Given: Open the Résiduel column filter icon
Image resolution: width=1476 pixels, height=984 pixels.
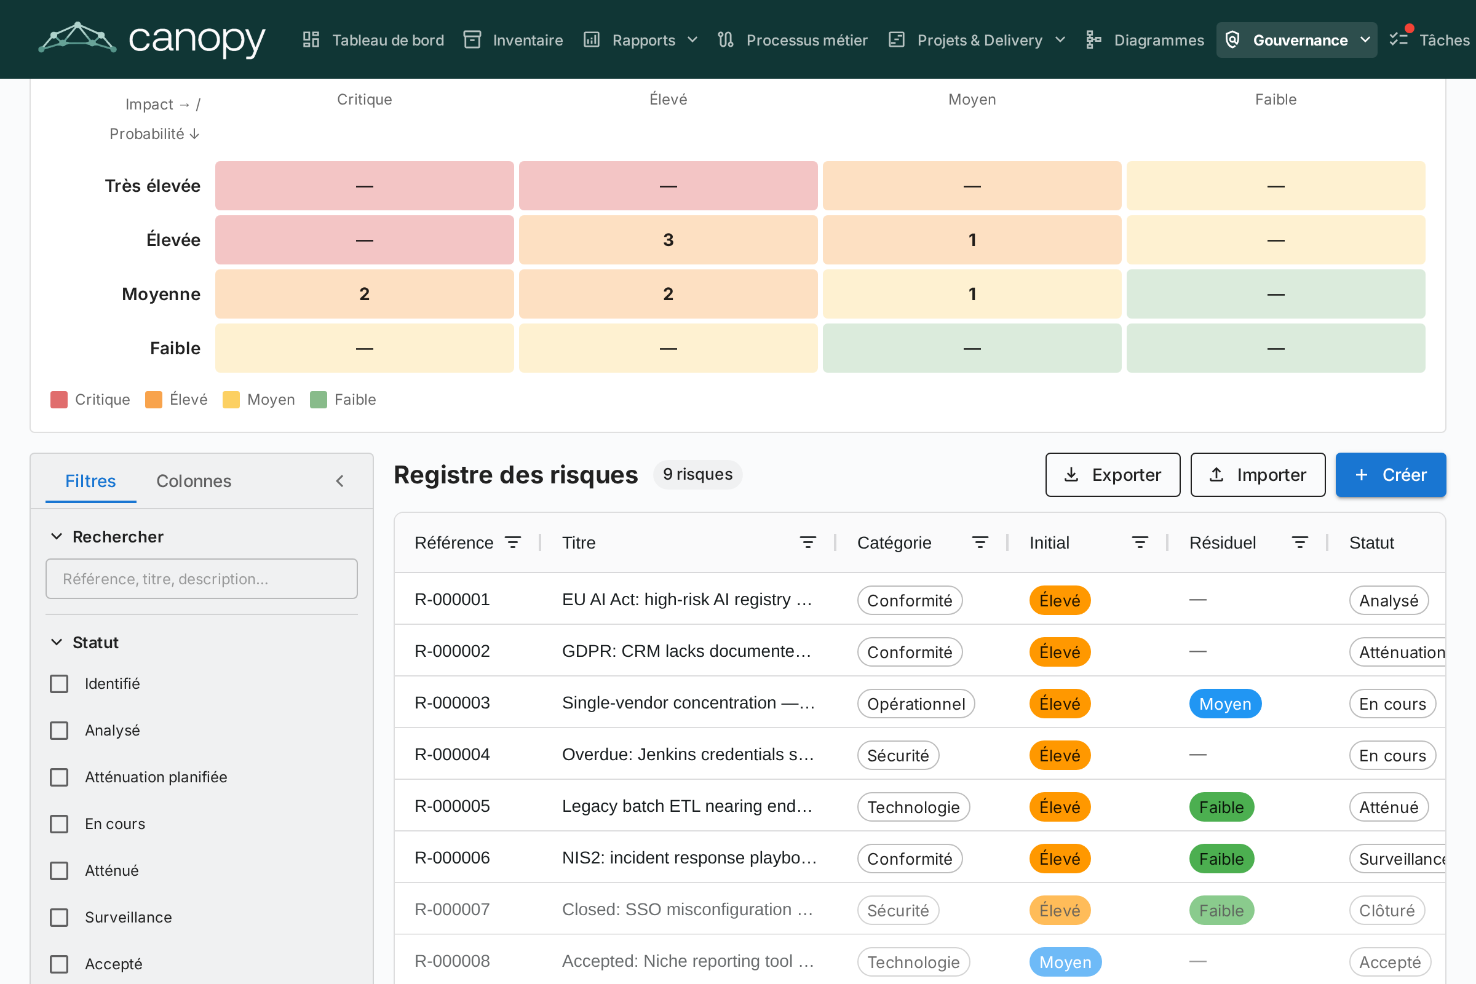Looking at the screenshot, I should (x=1299, y=543).
